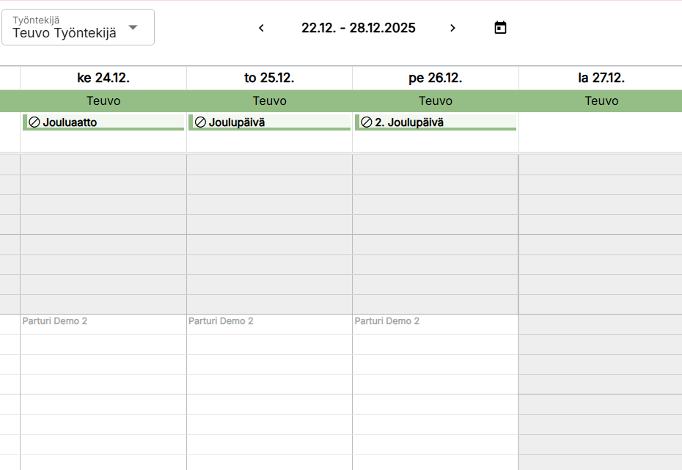Select the ke 24.12. day header
This screenshot has width=682, height=470.
[x=103, y=78]
